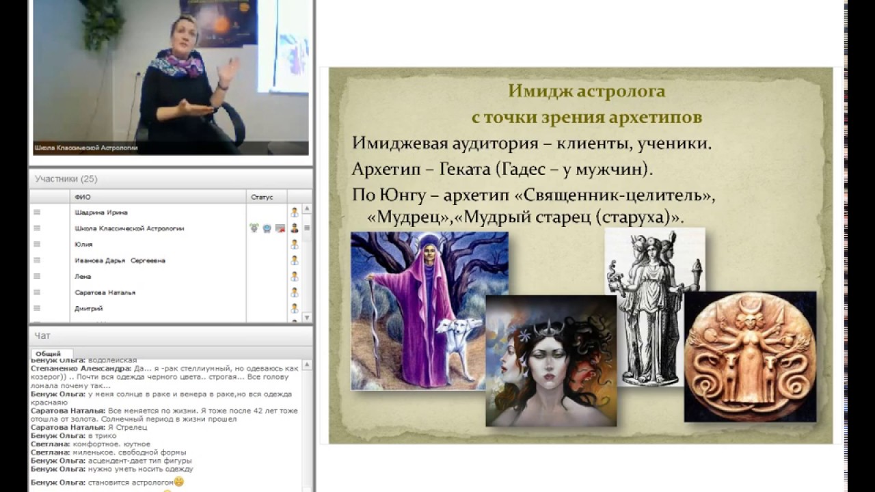Click the participant avatar icon for Шадрина Ирина

[x=295, y=213]
